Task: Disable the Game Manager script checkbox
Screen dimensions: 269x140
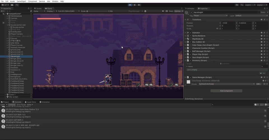Action: pyautogui.click(x=191, y=77)
